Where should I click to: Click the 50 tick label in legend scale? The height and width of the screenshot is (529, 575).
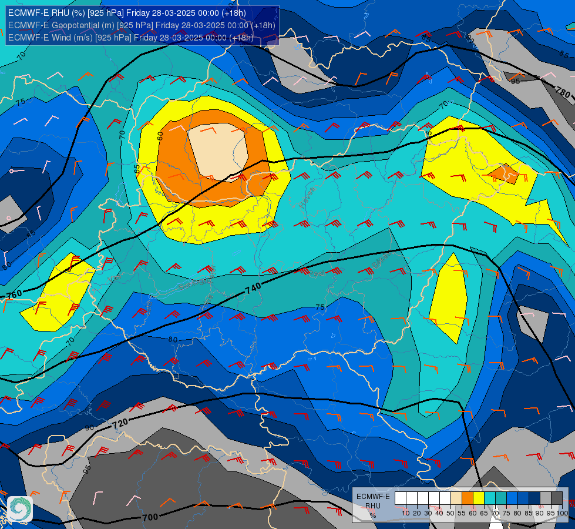pyautogui.click(x=450, y=514)
